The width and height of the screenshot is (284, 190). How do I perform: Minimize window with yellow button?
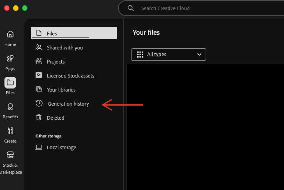click(16, 8)
